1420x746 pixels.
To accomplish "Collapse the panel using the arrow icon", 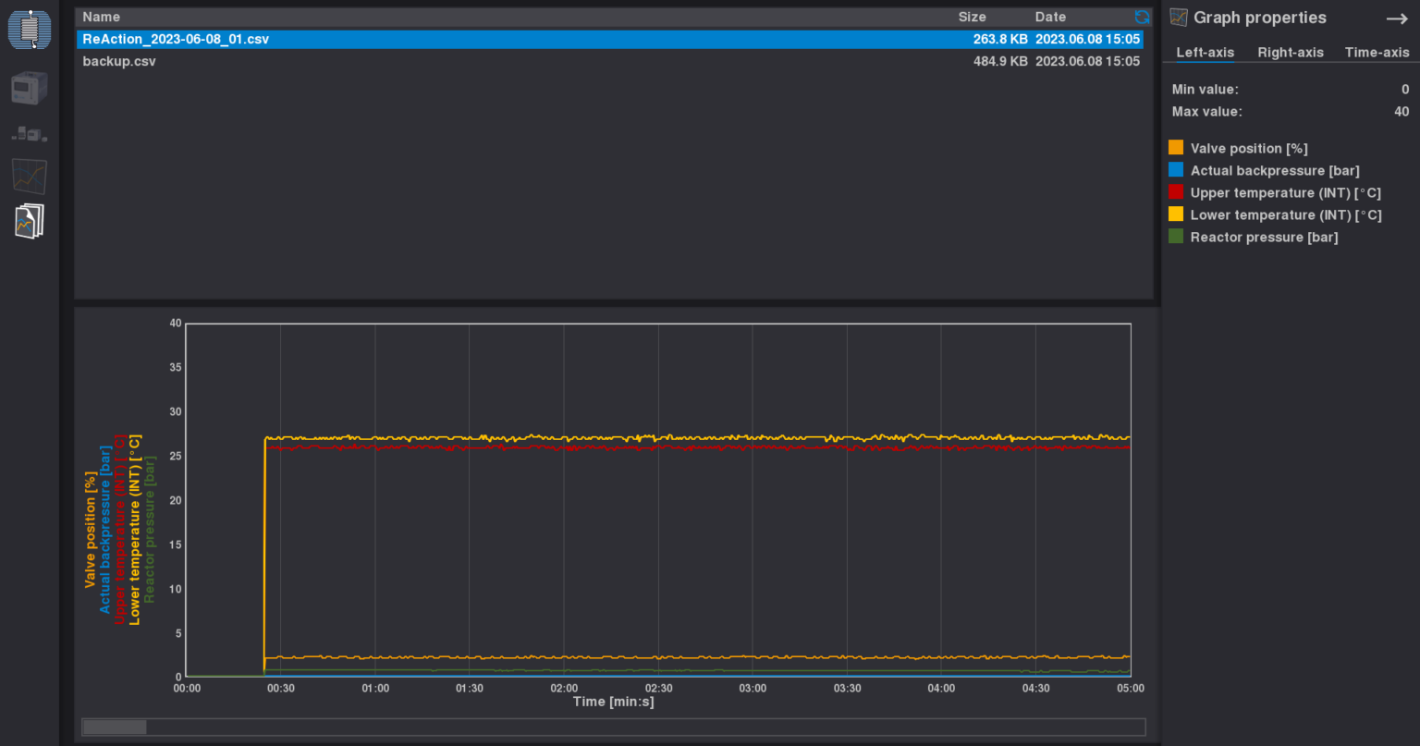I will [1396, 17].
